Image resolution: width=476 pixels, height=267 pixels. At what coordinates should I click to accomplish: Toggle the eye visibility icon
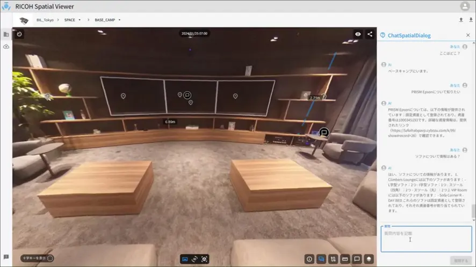358,34
